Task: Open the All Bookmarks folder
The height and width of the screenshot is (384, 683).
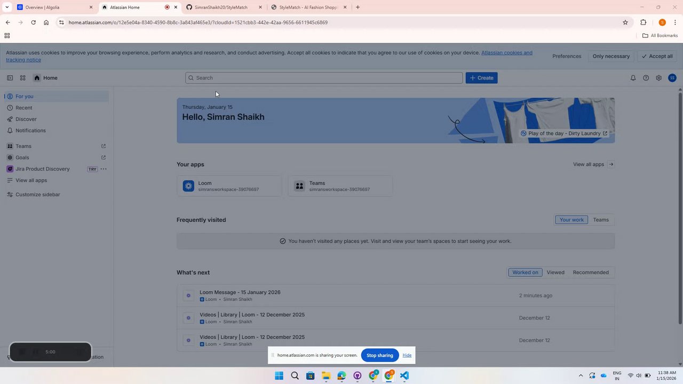Action: pyautogui.click(x=660, y=36)
